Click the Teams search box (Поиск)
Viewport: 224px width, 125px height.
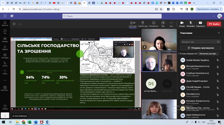[x=112, y=16]
